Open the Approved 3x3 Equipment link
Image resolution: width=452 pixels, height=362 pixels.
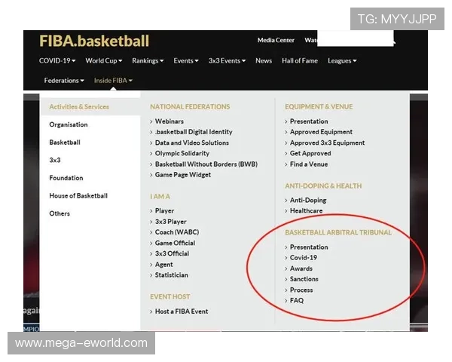(x=327, y=143)
